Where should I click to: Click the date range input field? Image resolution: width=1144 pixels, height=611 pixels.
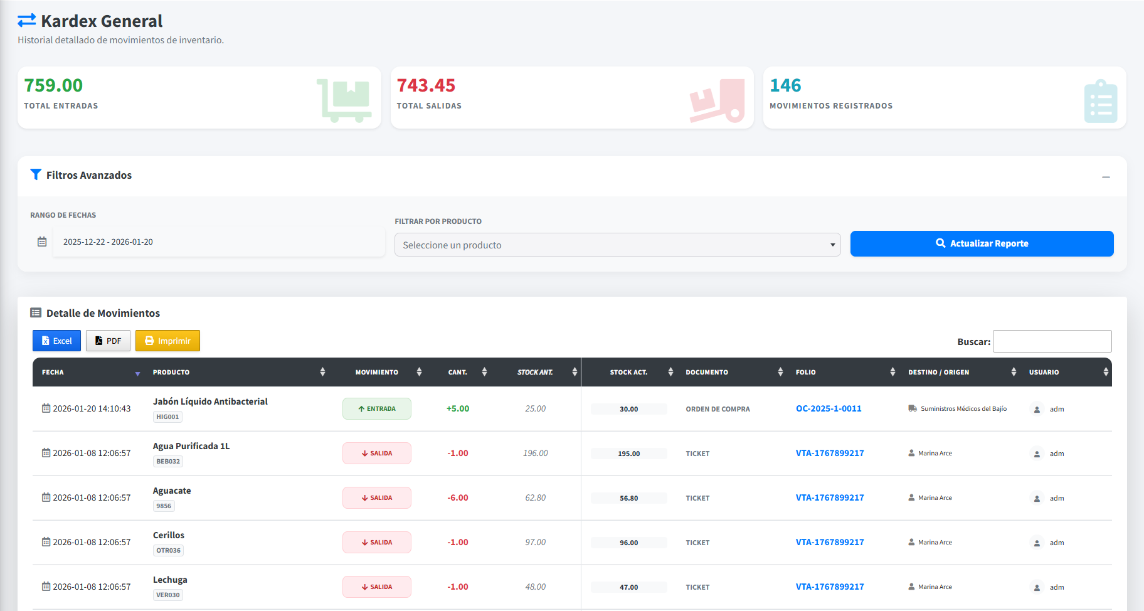click(218, 242)
